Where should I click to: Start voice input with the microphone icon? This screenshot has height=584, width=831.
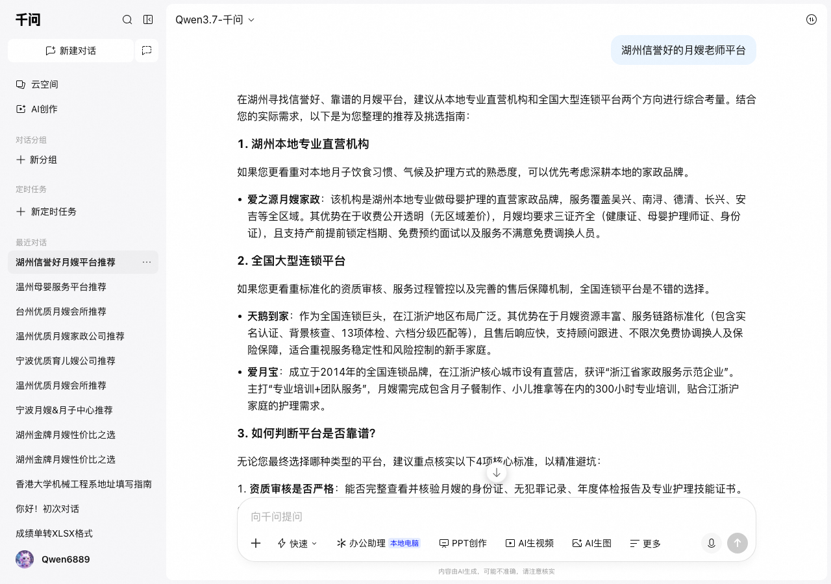(712, 543)
